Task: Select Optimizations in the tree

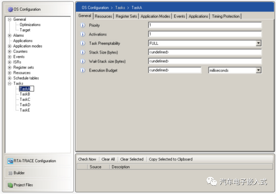Action: click(x=30, y=25)
